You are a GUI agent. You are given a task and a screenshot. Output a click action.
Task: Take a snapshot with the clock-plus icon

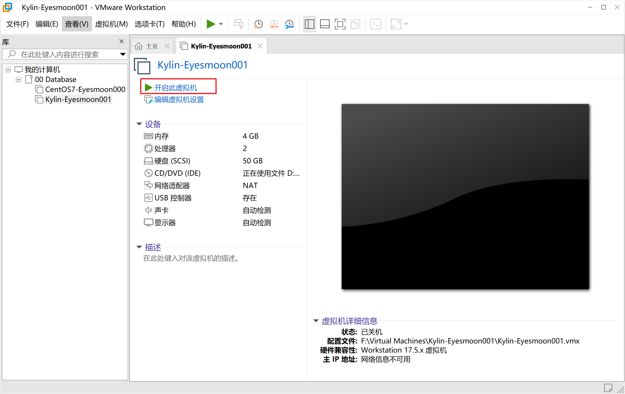tap(258, 24)
